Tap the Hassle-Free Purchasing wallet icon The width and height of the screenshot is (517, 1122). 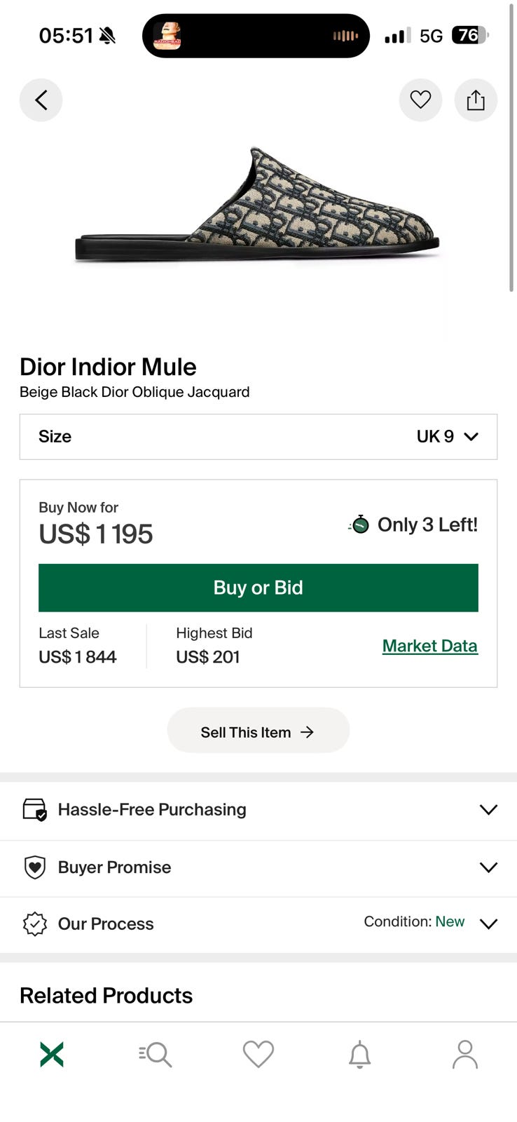[34, 809]
